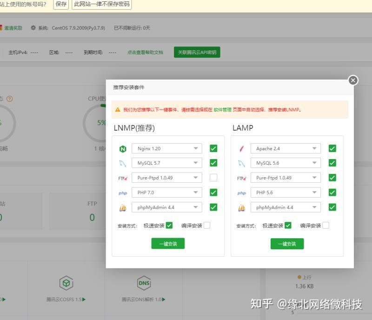Click 关联腾讯云API密钥 green button
This screenshot has width=372, height=320.
coord(197,52)
